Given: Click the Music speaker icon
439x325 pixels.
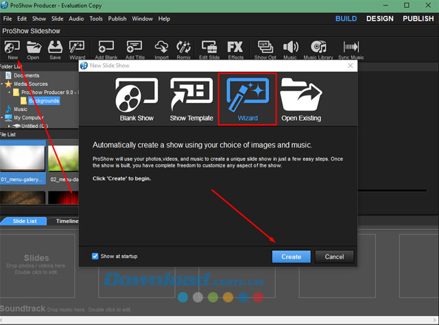Looking at the screenshot, I should tap(290, 50).
